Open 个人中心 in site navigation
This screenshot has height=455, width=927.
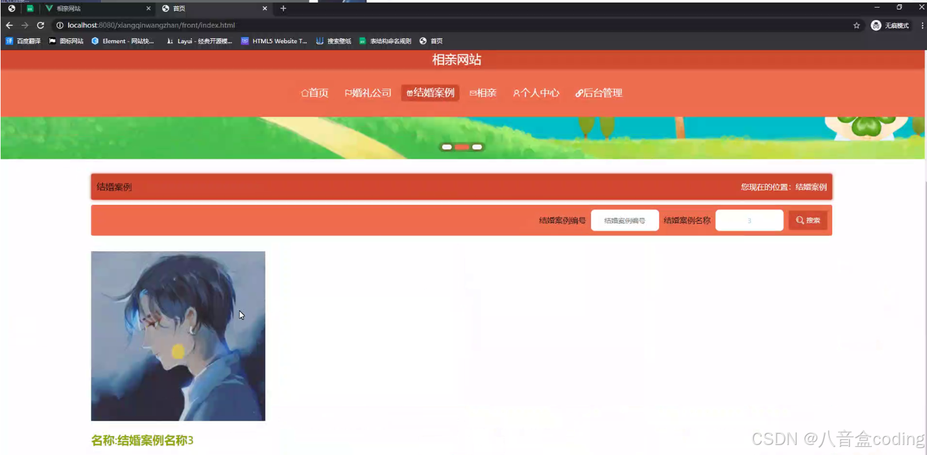pos(536,93)
